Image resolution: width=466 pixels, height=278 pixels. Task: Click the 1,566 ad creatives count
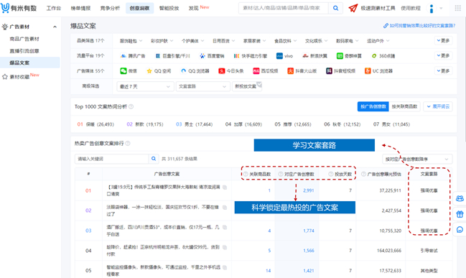coord(309,251)
